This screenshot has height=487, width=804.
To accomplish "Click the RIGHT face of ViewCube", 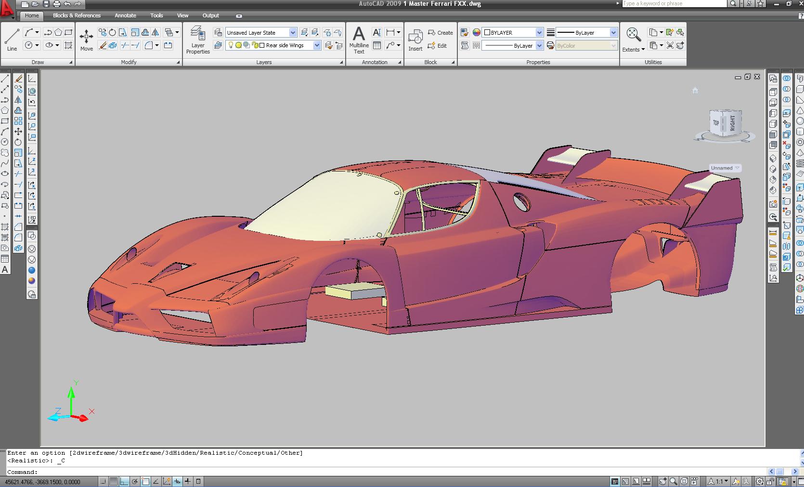I will click(732, 123).
